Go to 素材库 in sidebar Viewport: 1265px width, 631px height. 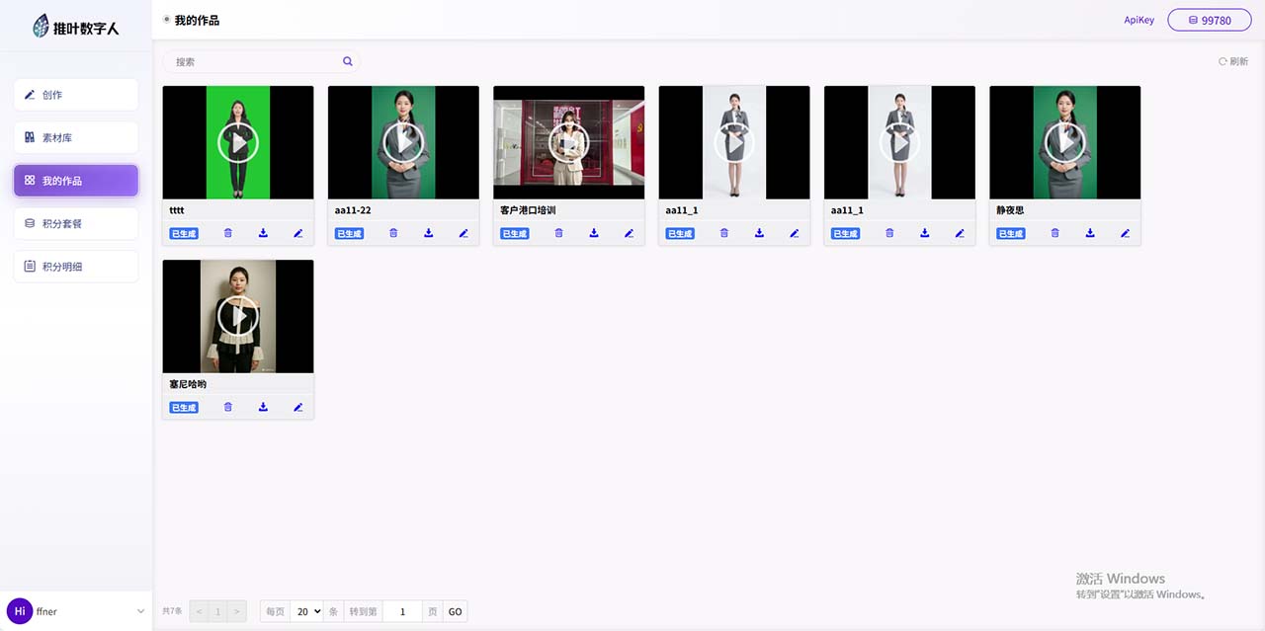pos(76,138)
